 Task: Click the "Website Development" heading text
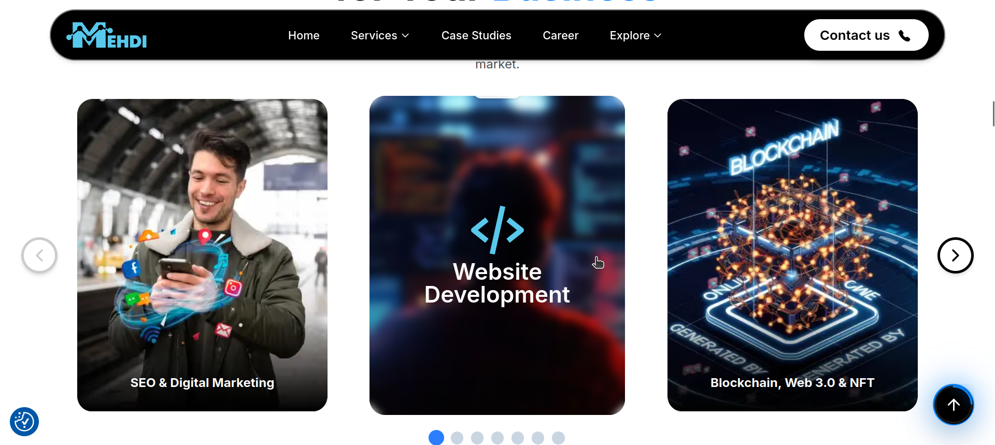(497, 283)
